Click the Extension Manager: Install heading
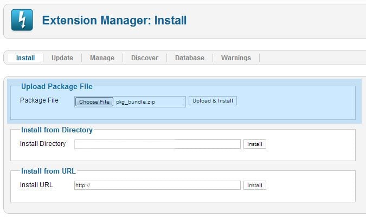 [114, 21]
